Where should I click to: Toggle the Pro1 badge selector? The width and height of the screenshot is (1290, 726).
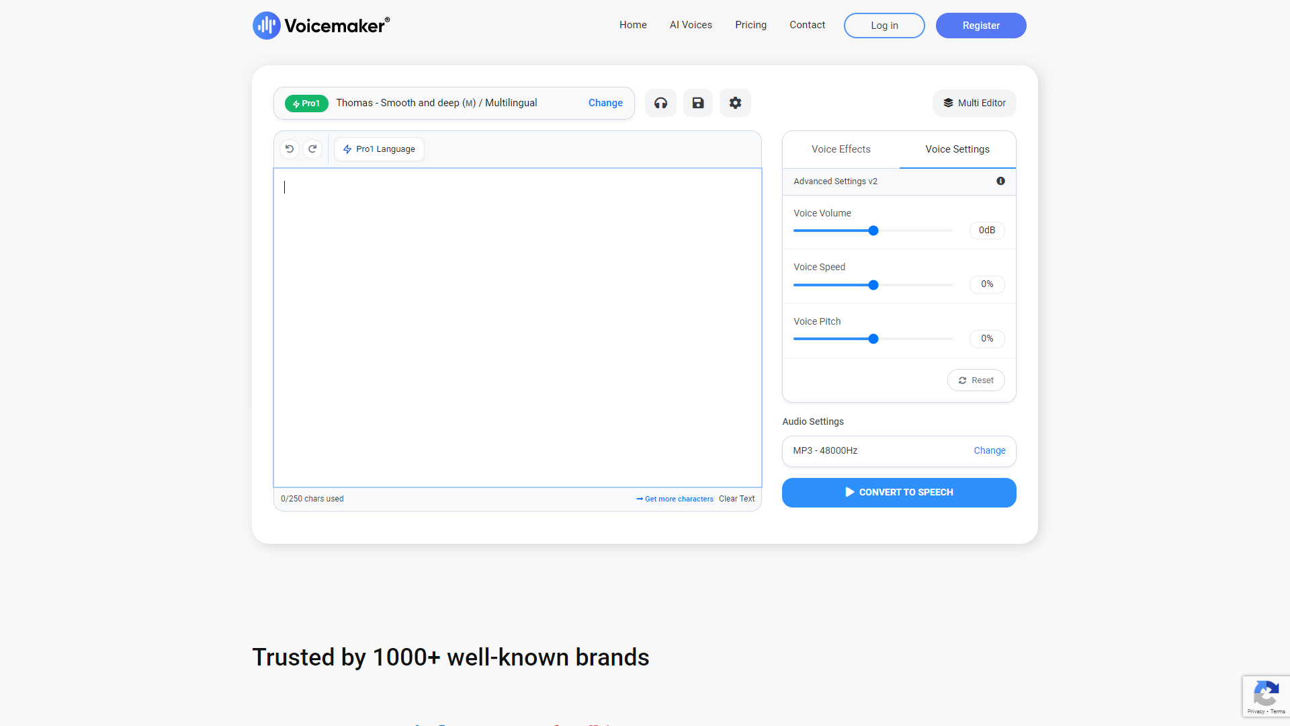point(306,103)
